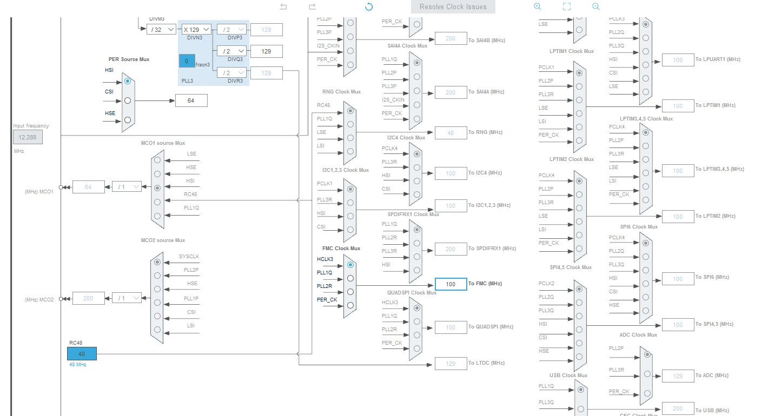Zoom in on the clock diagram
The width and height of the screenshot is (768, 416).
pos(537,6)
